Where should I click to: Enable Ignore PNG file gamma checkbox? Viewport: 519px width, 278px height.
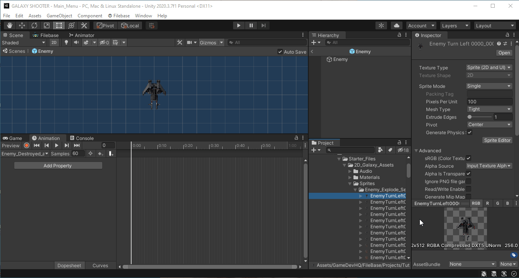pyautogui.click(x=468, y=181)
